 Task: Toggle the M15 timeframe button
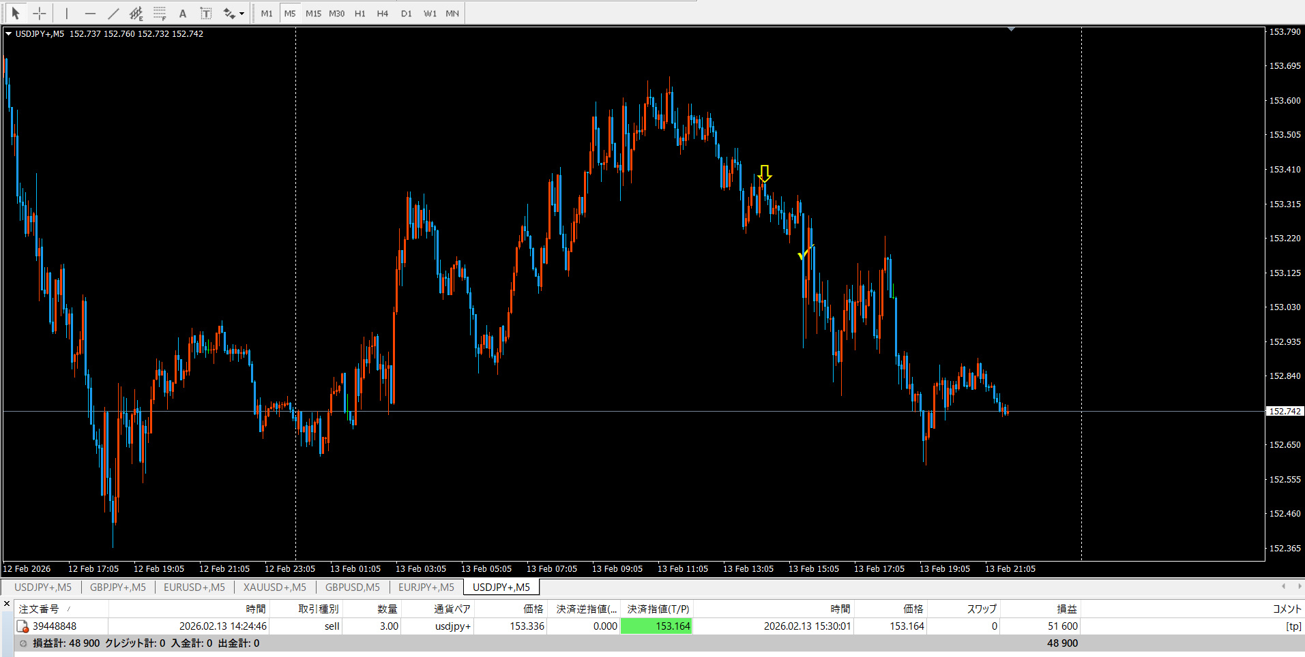click(x=313, y=13)
